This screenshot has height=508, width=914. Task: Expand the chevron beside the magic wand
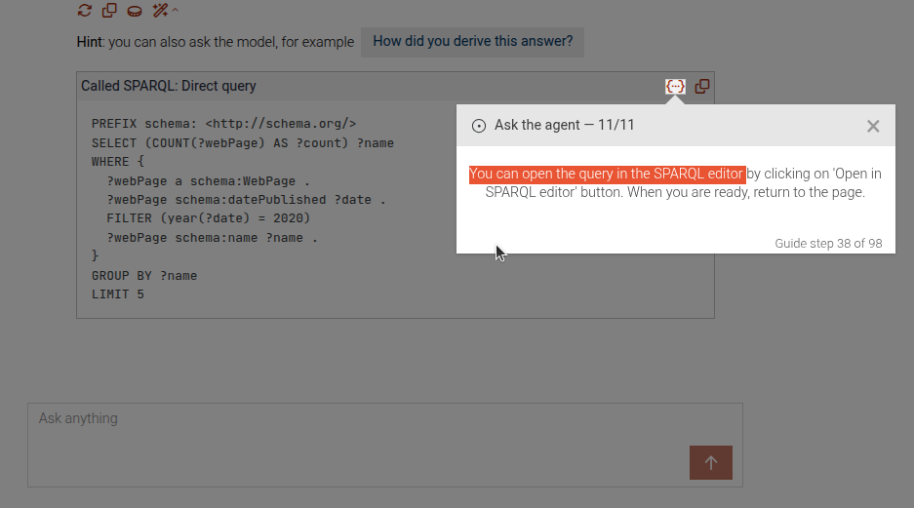pos(176,11)
